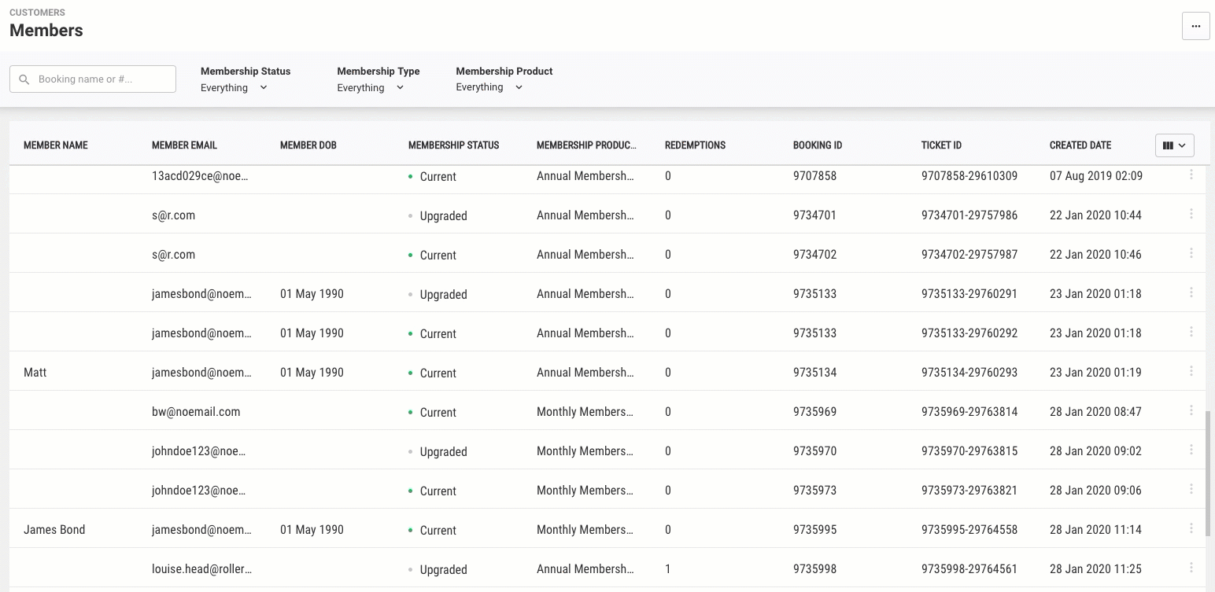Click ticket ID 9735134-29760293
The image size is (1215, 592).
[969, 373]
